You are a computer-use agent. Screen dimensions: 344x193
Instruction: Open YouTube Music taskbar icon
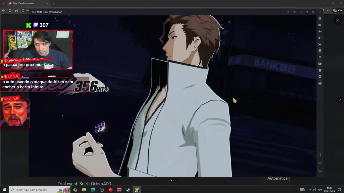coord(110,190)
